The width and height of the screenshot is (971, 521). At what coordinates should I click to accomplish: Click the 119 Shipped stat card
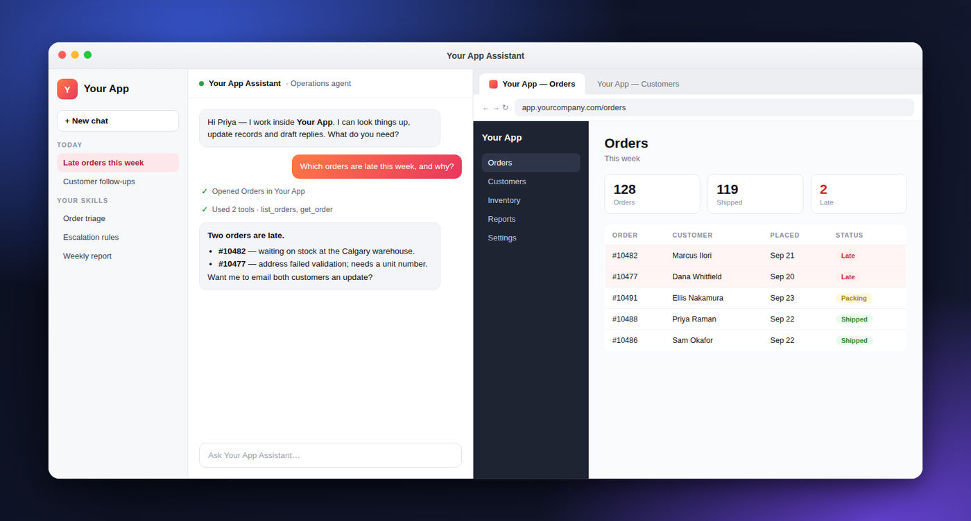[755, 194]
